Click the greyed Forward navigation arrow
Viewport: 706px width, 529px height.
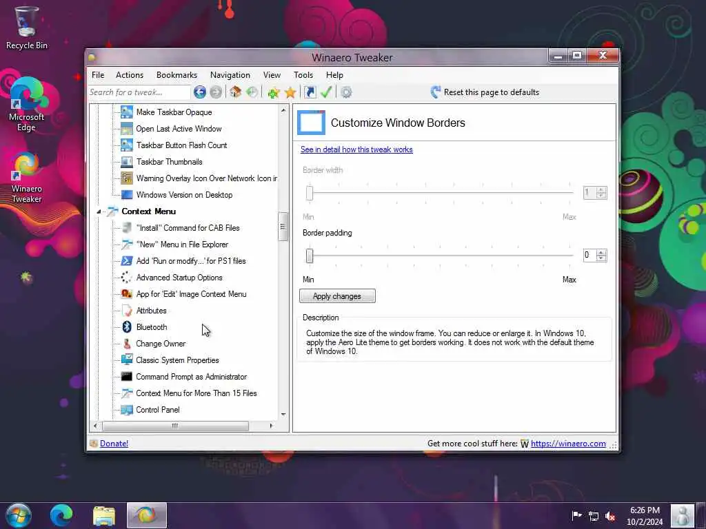[216, 92]
